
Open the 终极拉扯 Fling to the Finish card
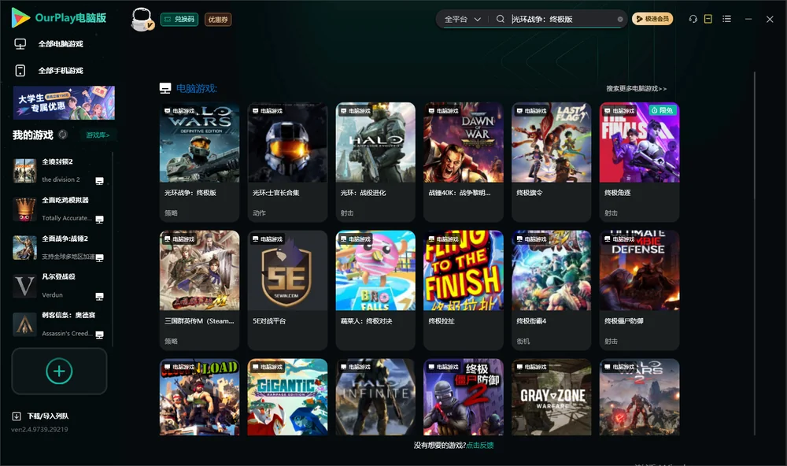464,290
